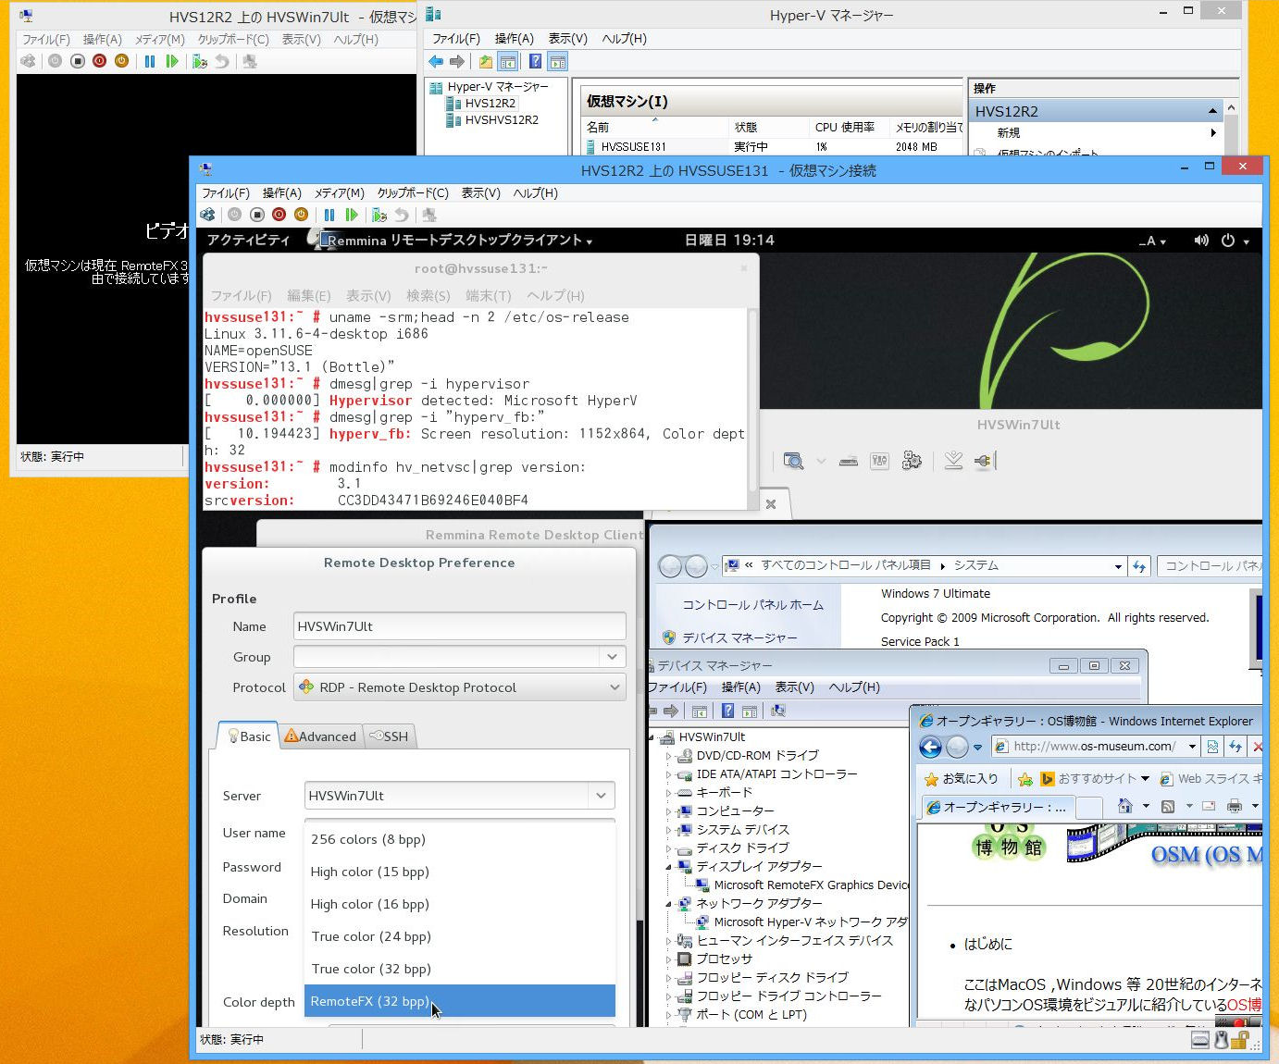Image resolution: width=1279 pixels, height=1064 pixels.
Task: Click Remmina grab keyboard icon
Action: pos(848,461)
